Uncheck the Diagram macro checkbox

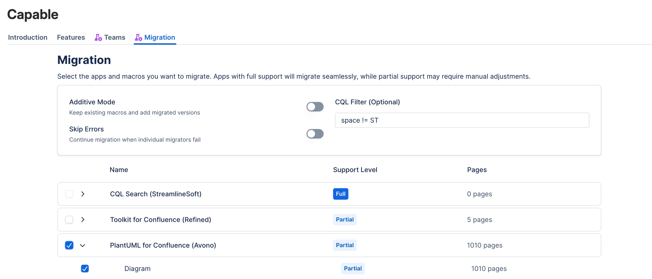point(85,269)
